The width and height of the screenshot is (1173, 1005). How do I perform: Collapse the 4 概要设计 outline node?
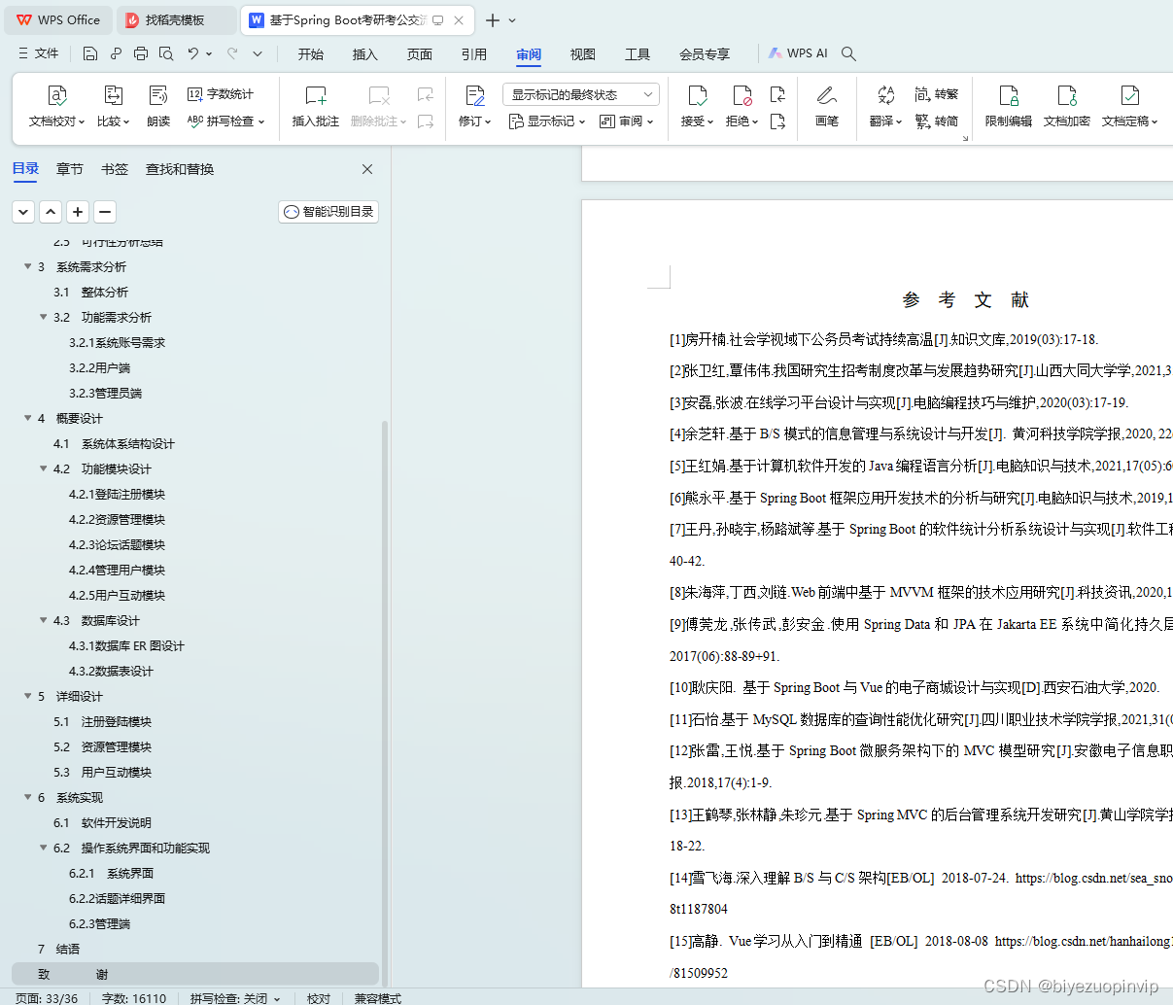(28, 418)
